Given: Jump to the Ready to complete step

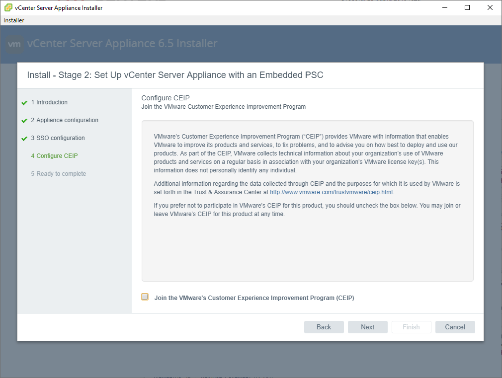Looking at the screenshot, I should pyautogui.click(x=58, y=174).
